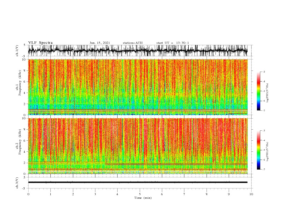Click the "-5" tick on the ch.2 color bar
Screen dimensions: 283x218
pos(264,150)
